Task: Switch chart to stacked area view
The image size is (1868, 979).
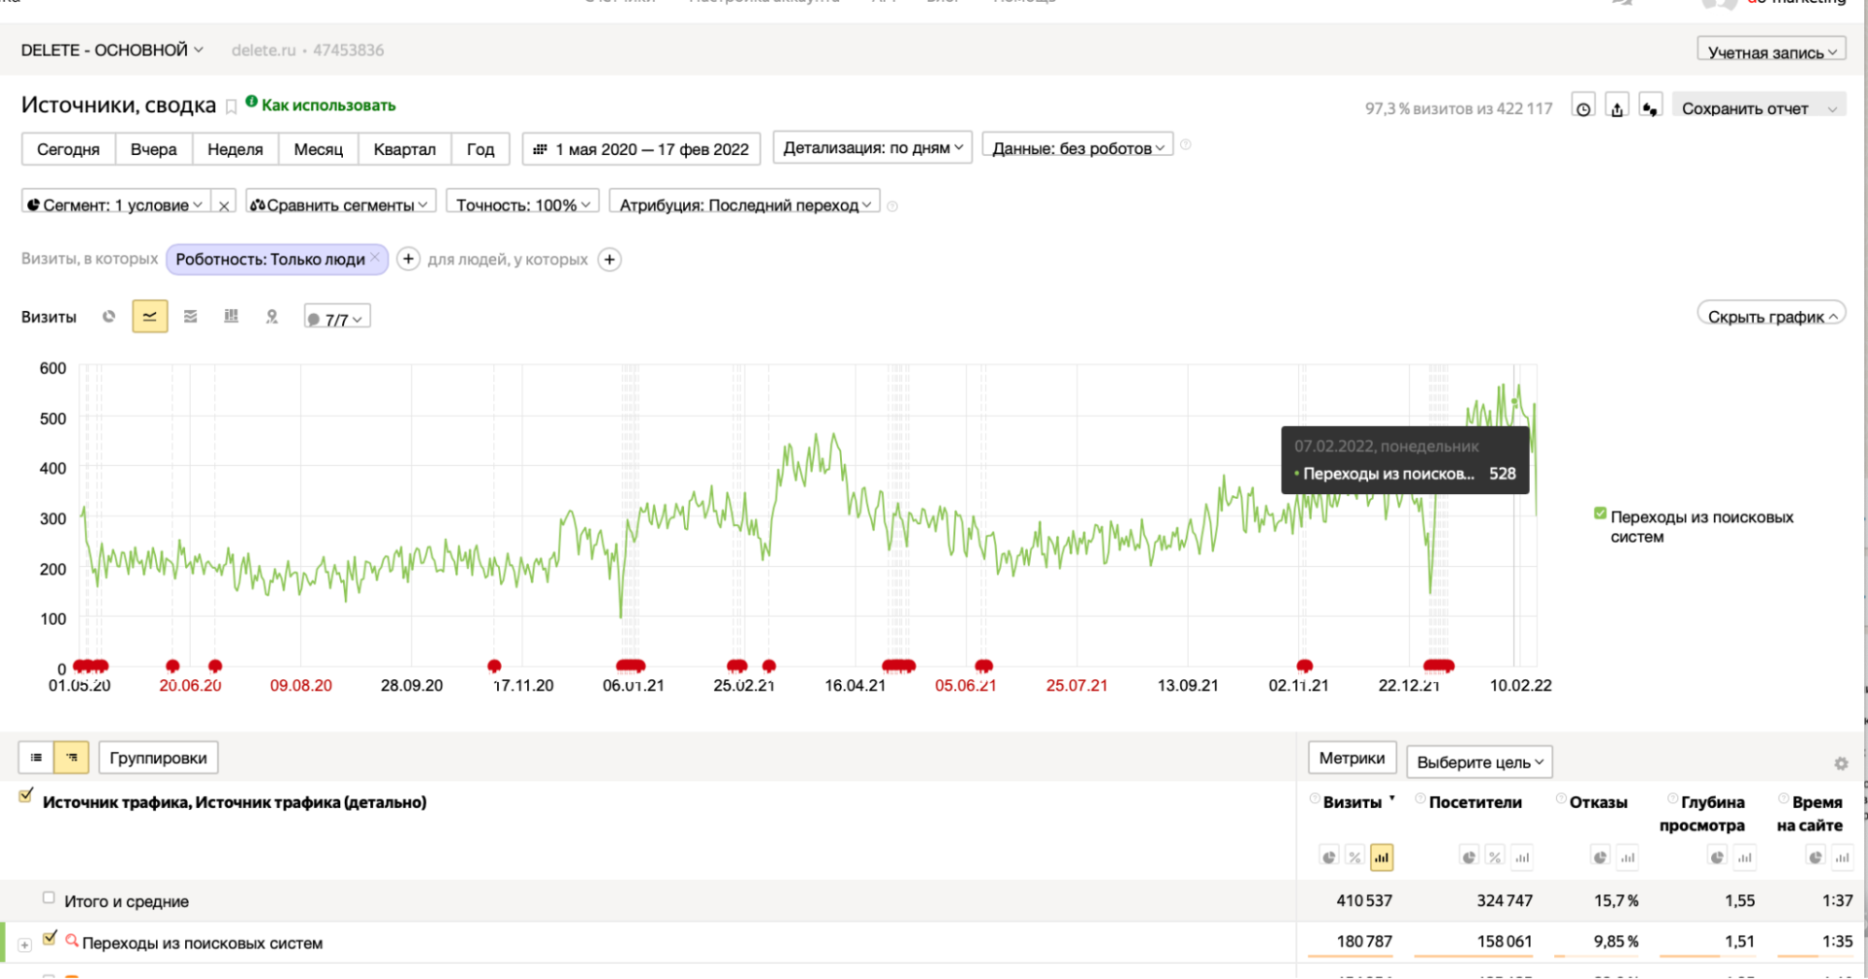Action: coord(191,317)
